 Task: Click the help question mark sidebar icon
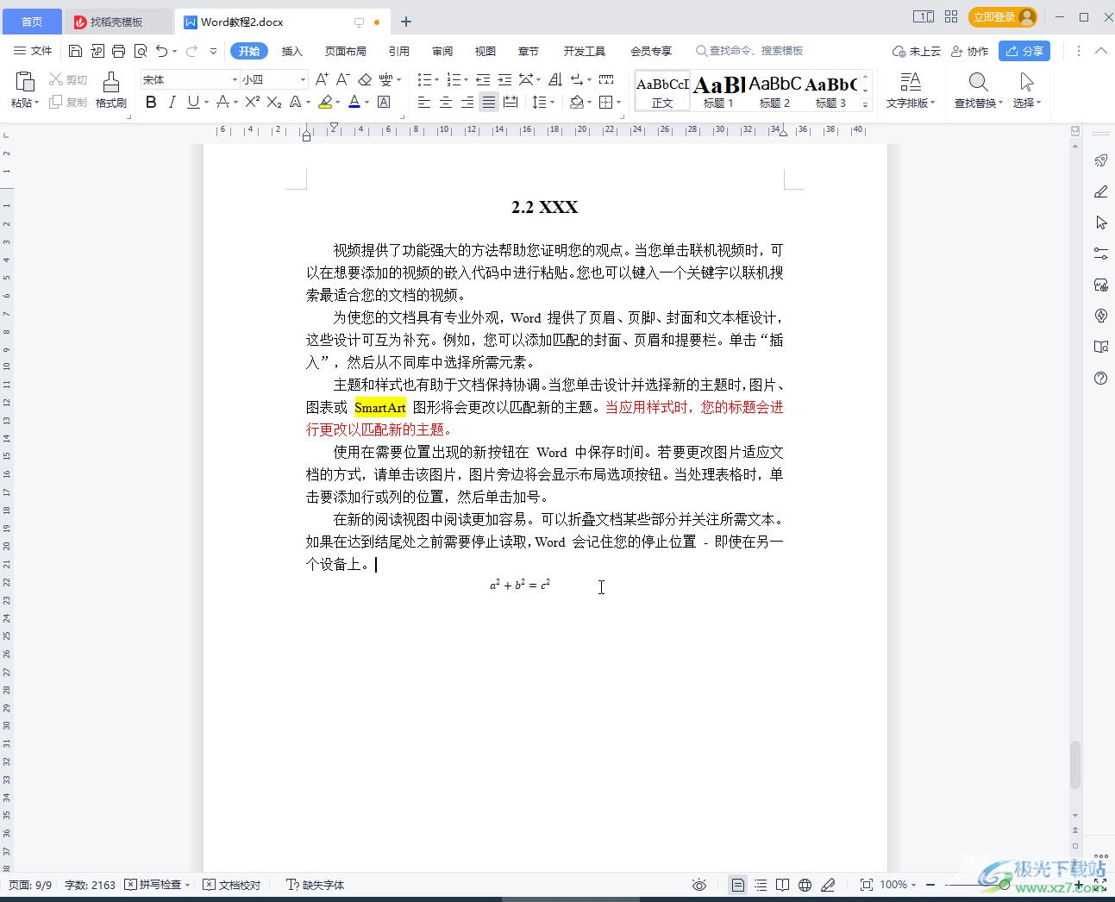click(x=1101, y=378)
